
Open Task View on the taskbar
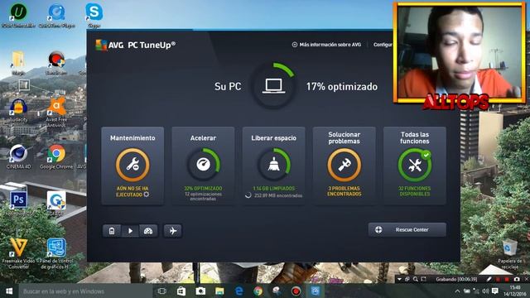point(162,291)
